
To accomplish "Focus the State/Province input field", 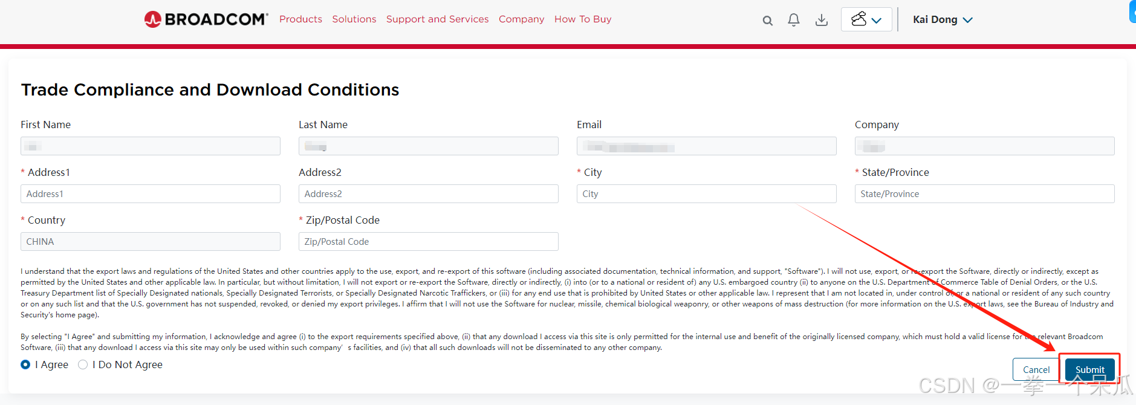I will tap(985, 194).
